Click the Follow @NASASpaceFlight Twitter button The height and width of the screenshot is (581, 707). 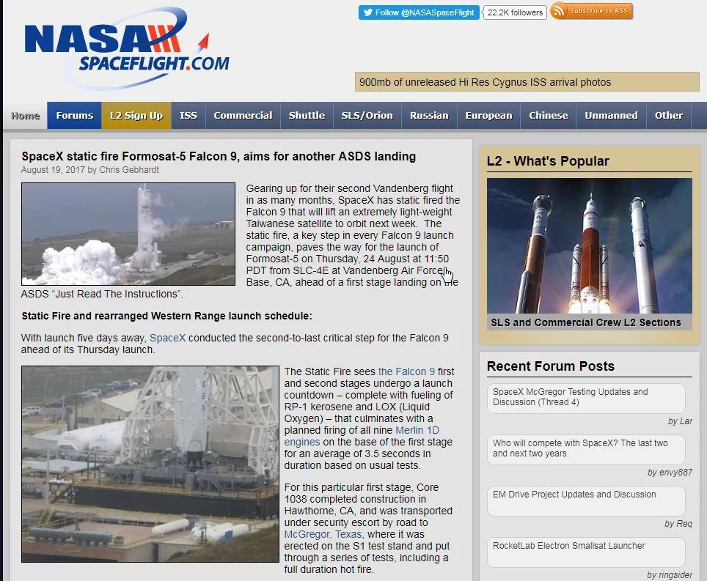click(x=419, y=12)
